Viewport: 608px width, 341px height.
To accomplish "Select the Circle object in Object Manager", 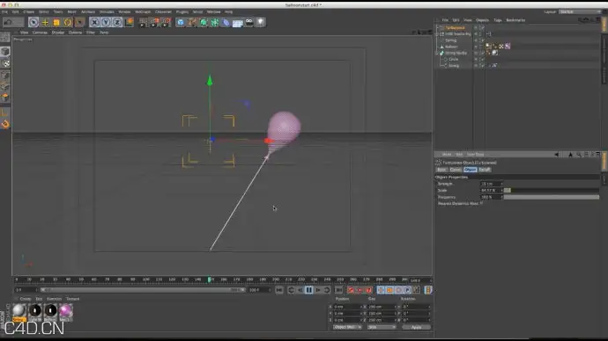I will 454,59.
